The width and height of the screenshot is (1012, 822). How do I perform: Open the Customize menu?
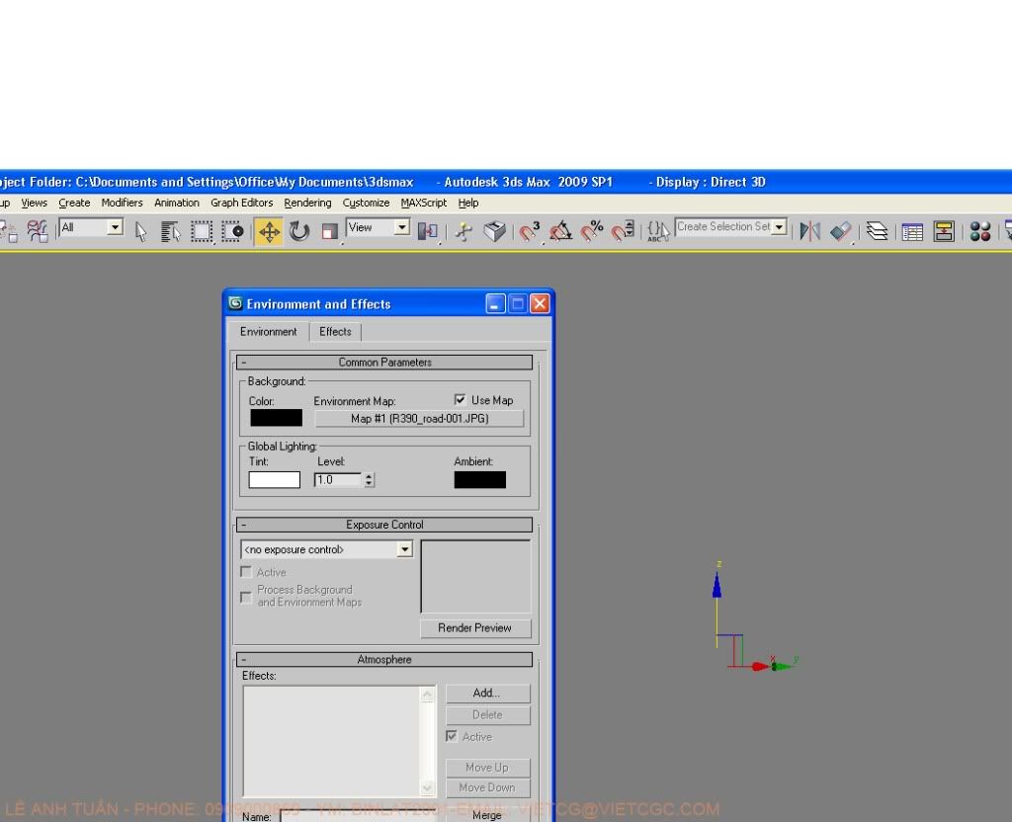pos(366,203)
